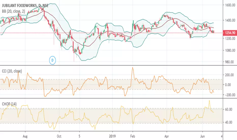Click the Feb date label on time axis

pos(132,136)
